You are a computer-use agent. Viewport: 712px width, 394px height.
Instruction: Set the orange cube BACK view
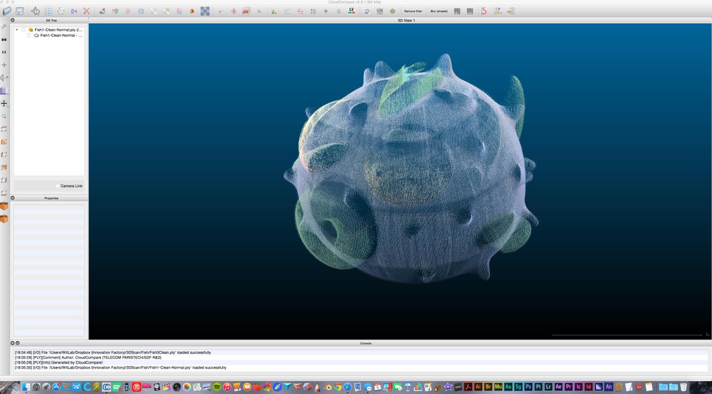[x=4, y=218]
